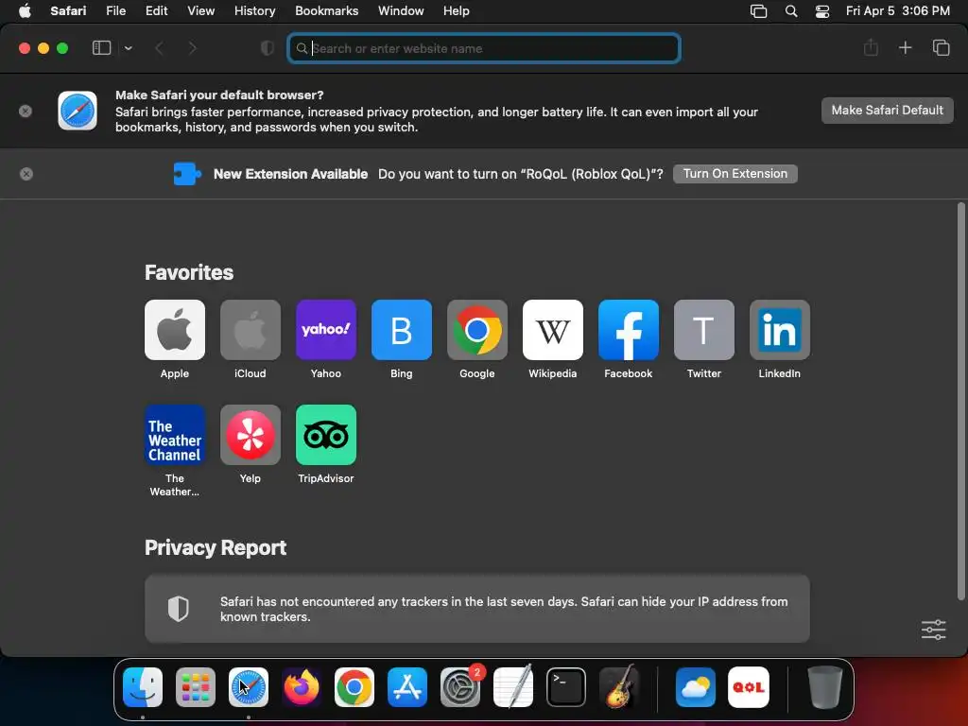Viewport: 968px width, 726px height.
Task: Open a new tab with plus button
Action: (x=905, y=47)
